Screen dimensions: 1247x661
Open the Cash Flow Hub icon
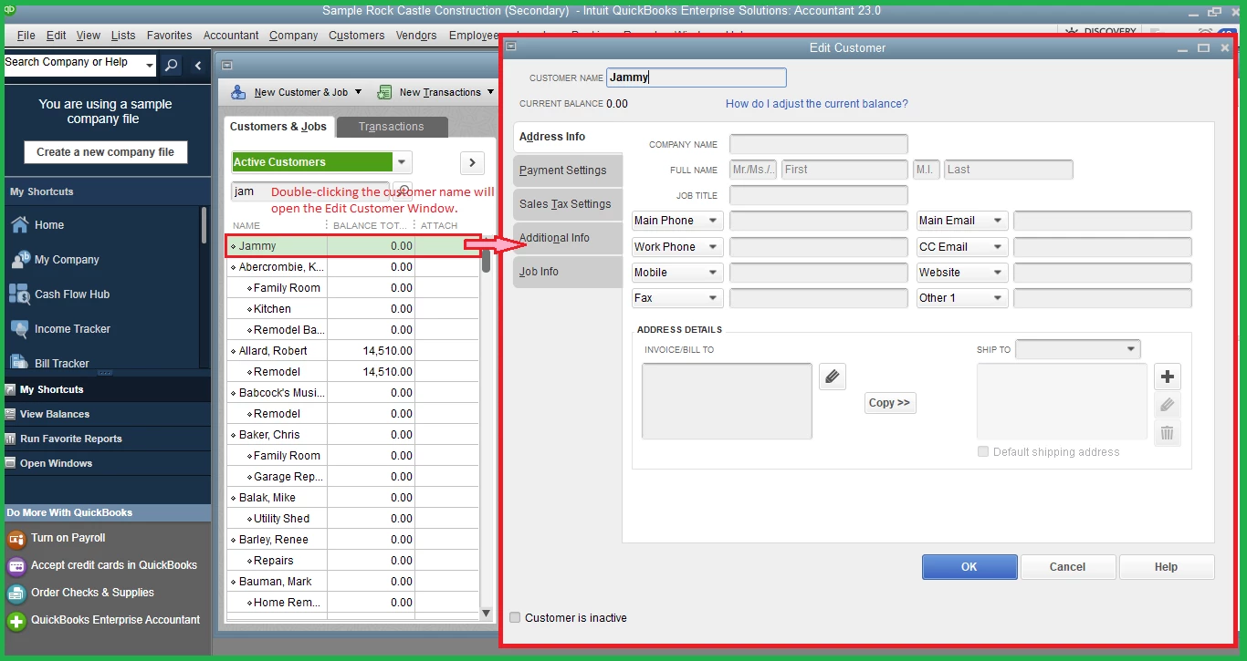point(20,294)
